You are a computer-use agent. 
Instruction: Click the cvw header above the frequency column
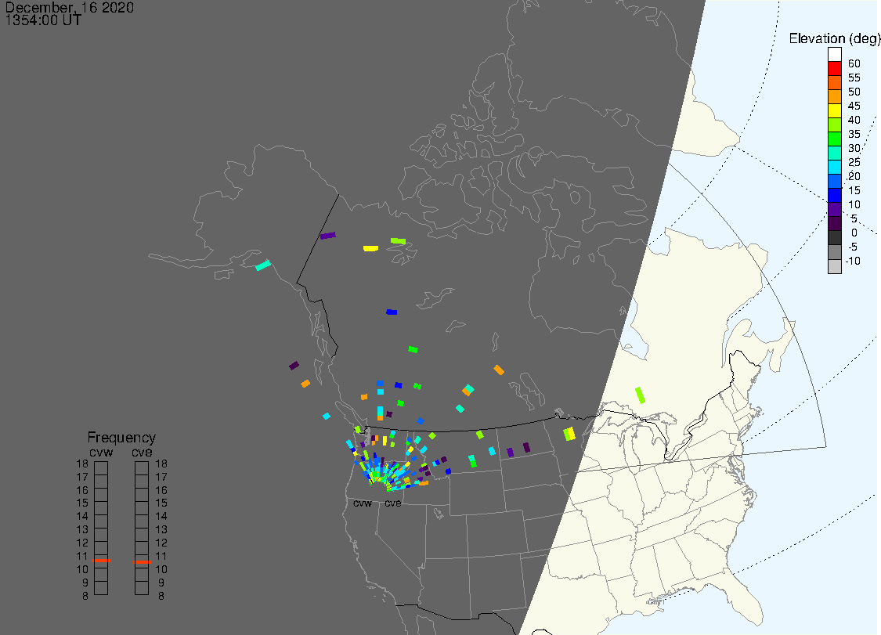coord(101,453)
